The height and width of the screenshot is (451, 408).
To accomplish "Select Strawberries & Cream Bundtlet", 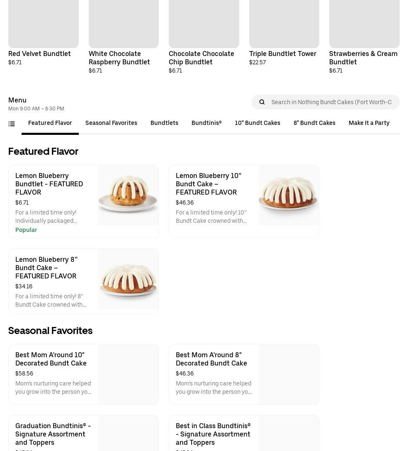I will click(363, 58).
